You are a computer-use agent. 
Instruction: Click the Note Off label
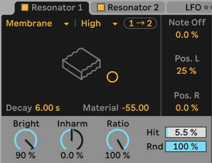click(x=187, y=22)
